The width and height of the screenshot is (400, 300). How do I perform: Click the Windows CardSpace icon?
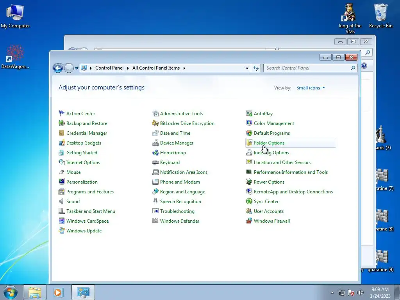click(62, 221)
